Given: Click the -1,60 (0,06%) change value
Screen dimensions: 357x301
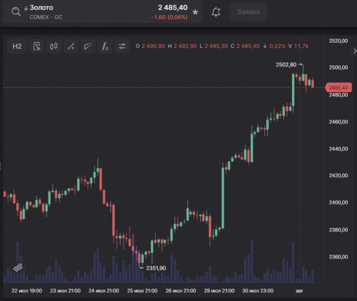Looking at the screenshot, I should tap(169, 17).
